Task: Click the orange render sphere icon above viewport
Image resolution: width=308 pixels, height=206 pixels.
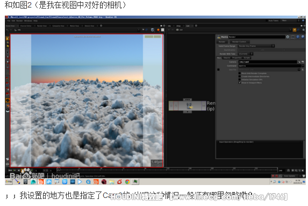Action: click(x=158, y=30)
